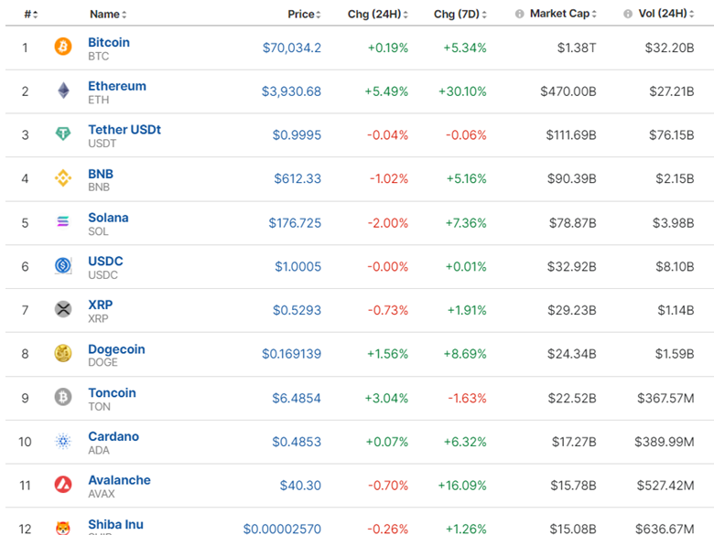The height and width of the screenshot is (535, 714).
Task: Open the Toncoin name link
Action: point(112,392)
